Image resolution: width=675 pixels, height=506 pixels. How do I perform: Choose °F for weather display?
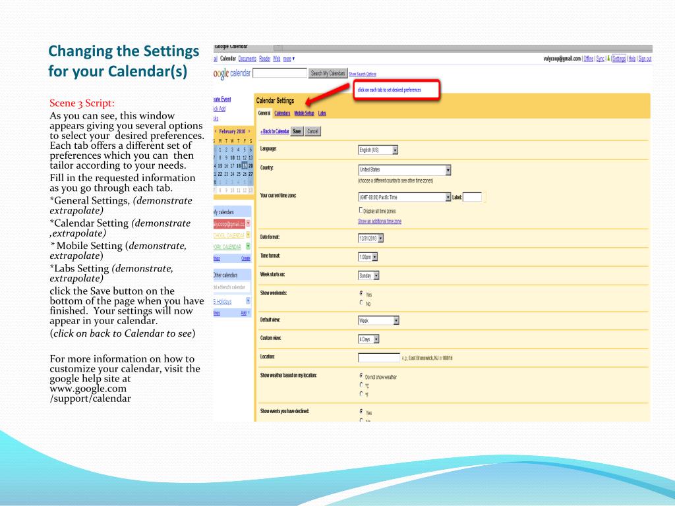click(x=361, y=394)
